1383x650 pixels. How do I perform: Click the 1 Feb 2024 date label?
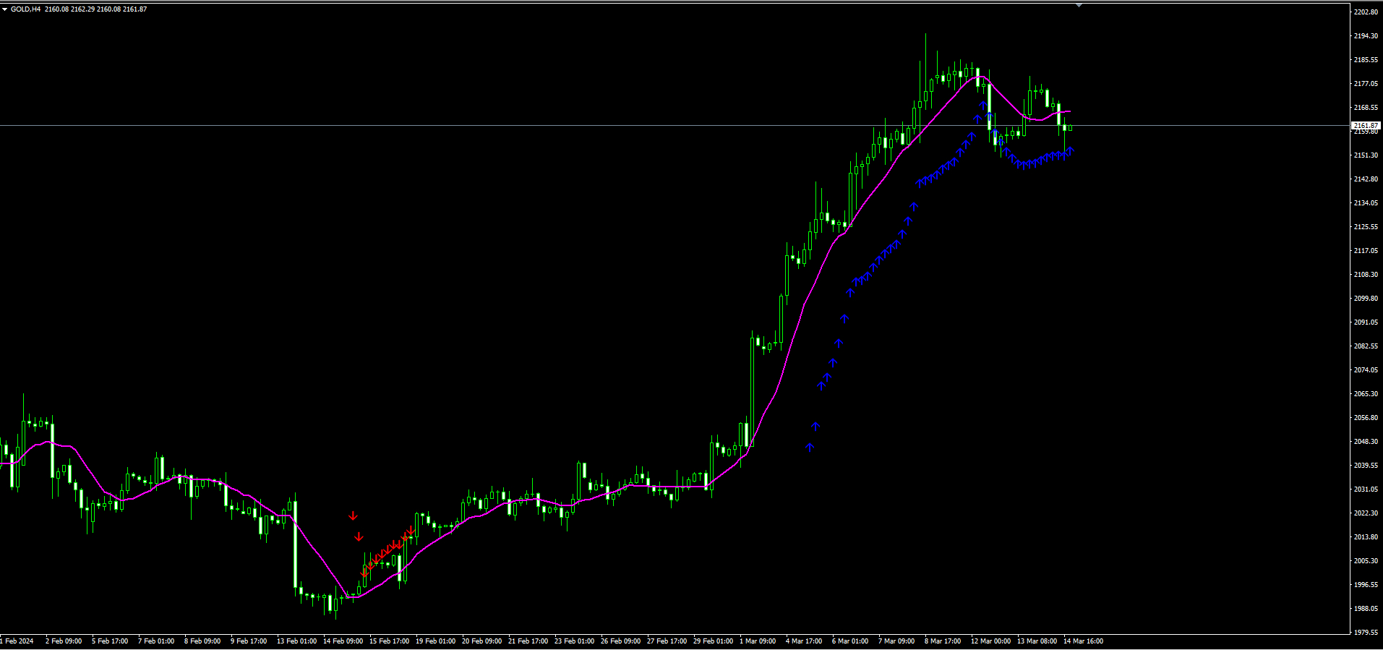pyautogui.click(x=17, y=641)
